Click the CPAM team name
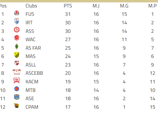Viewport: 158px width, 113px height. pyautogui.click(x=32, y=107)
